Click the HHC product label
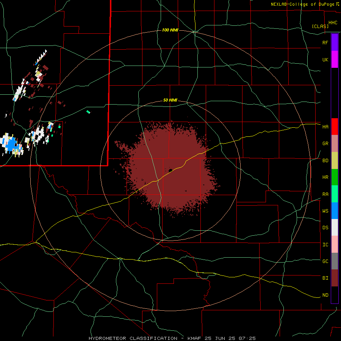Screen dimensions: 341x341 pyautogui.click(x=333, y=23)
